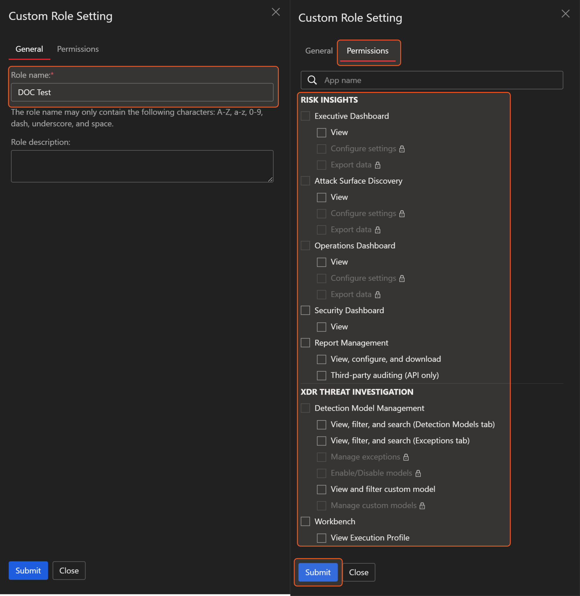This screenshot has height=596, width=580.
Task: Enable View and filter custom model
Action: click(x=321, y=489)
